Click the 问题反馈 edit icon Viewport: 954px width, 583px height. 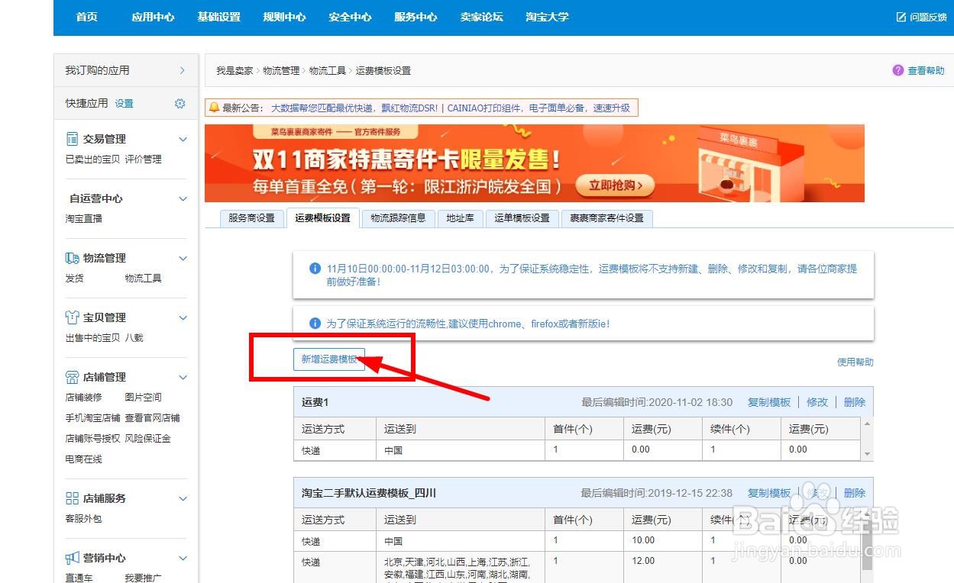coord(901,17)
